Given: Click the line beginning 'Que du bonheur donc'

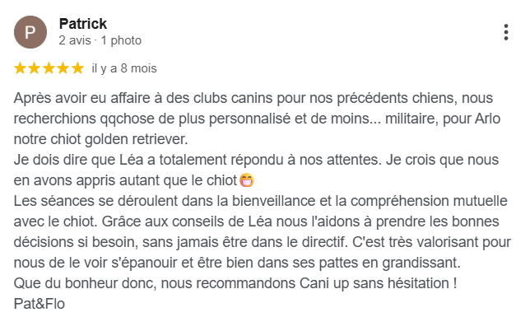Looking at the screenshot, I should [235, 283].
